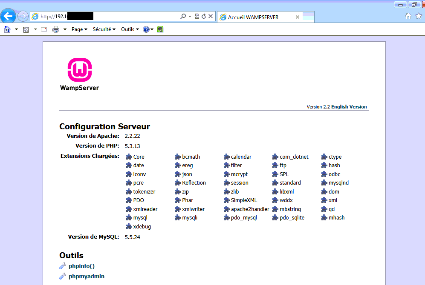
Task: Click the wrench icon beside phpmyadmin
Action: coord(63,276)
